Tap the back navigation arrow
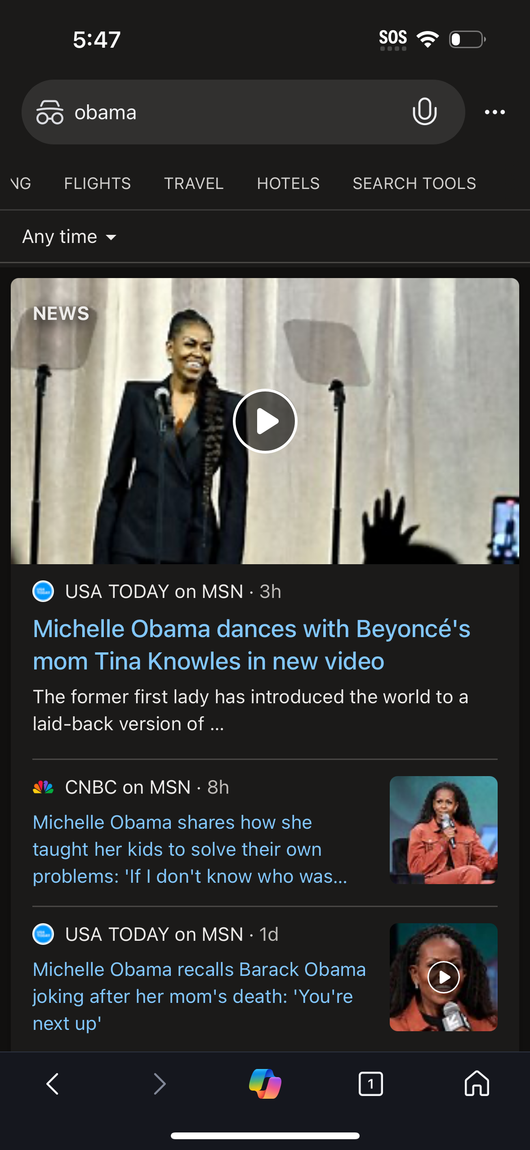Image resolution: width=530 pixels, height=1150 pixels. (x=53, y=1083)
